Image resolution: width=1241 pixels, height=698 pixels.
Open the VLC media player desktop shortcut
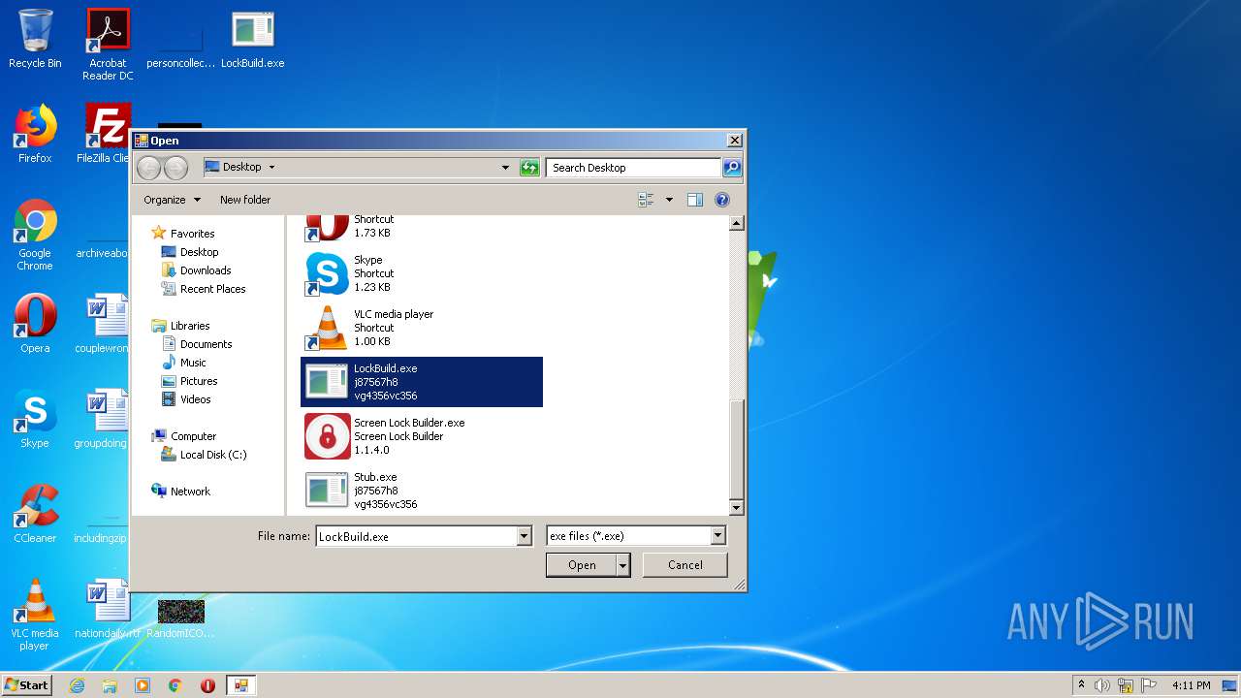click(35, 615)
